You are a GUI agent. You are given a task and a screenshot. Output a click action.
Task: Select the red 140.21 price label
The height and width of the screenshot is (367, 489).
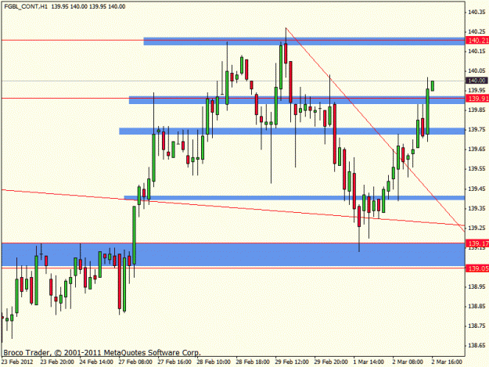(477, 40)
